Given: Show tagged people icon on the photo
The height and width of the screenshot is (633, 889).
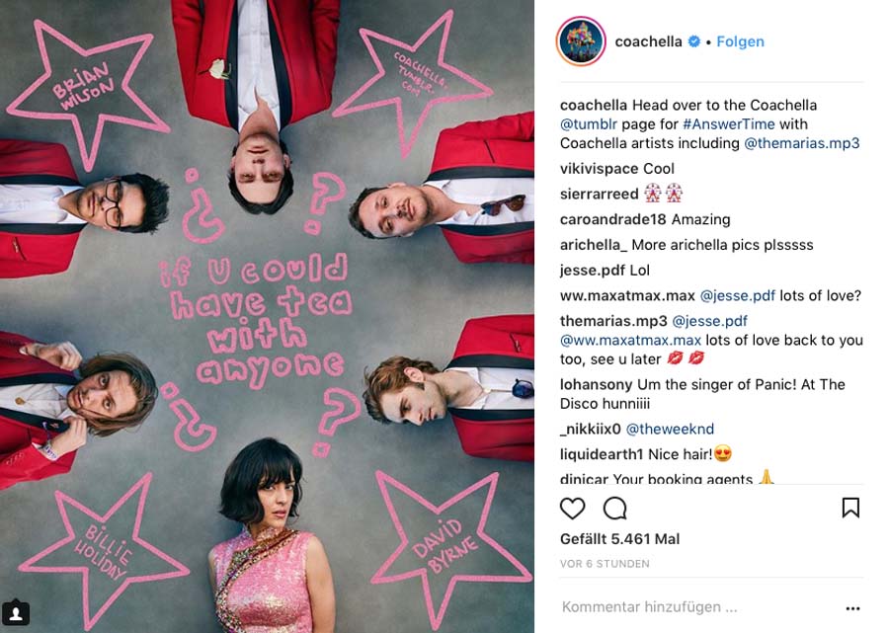Looking at the screenshot, I should pyautogui.click(x=16, y=613).
